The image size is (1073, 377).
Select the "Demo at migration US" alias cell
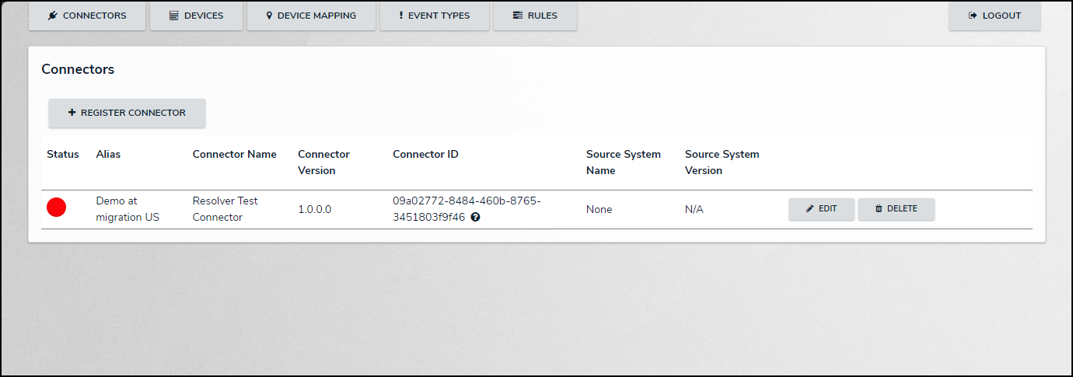(x=128, y=209)
